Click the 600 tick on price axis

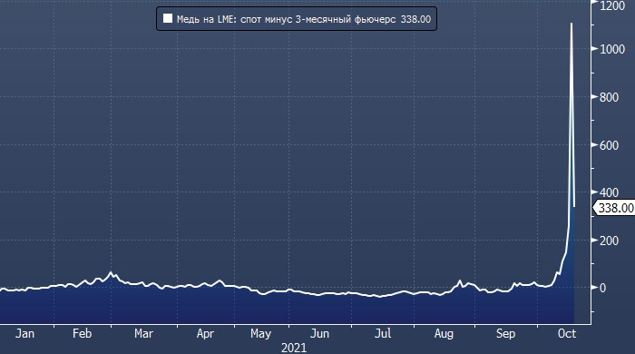click(609, 145)
